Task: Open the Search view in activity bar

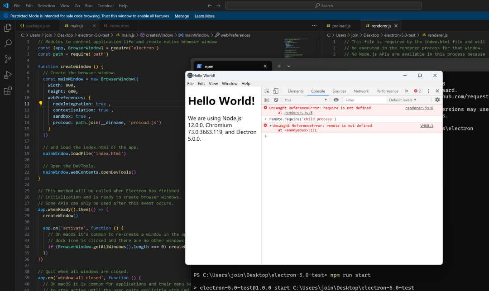Action: point(8,43)
